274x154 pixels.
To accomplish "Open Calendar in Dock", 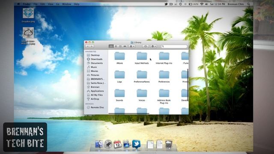I will pos(117,145).
